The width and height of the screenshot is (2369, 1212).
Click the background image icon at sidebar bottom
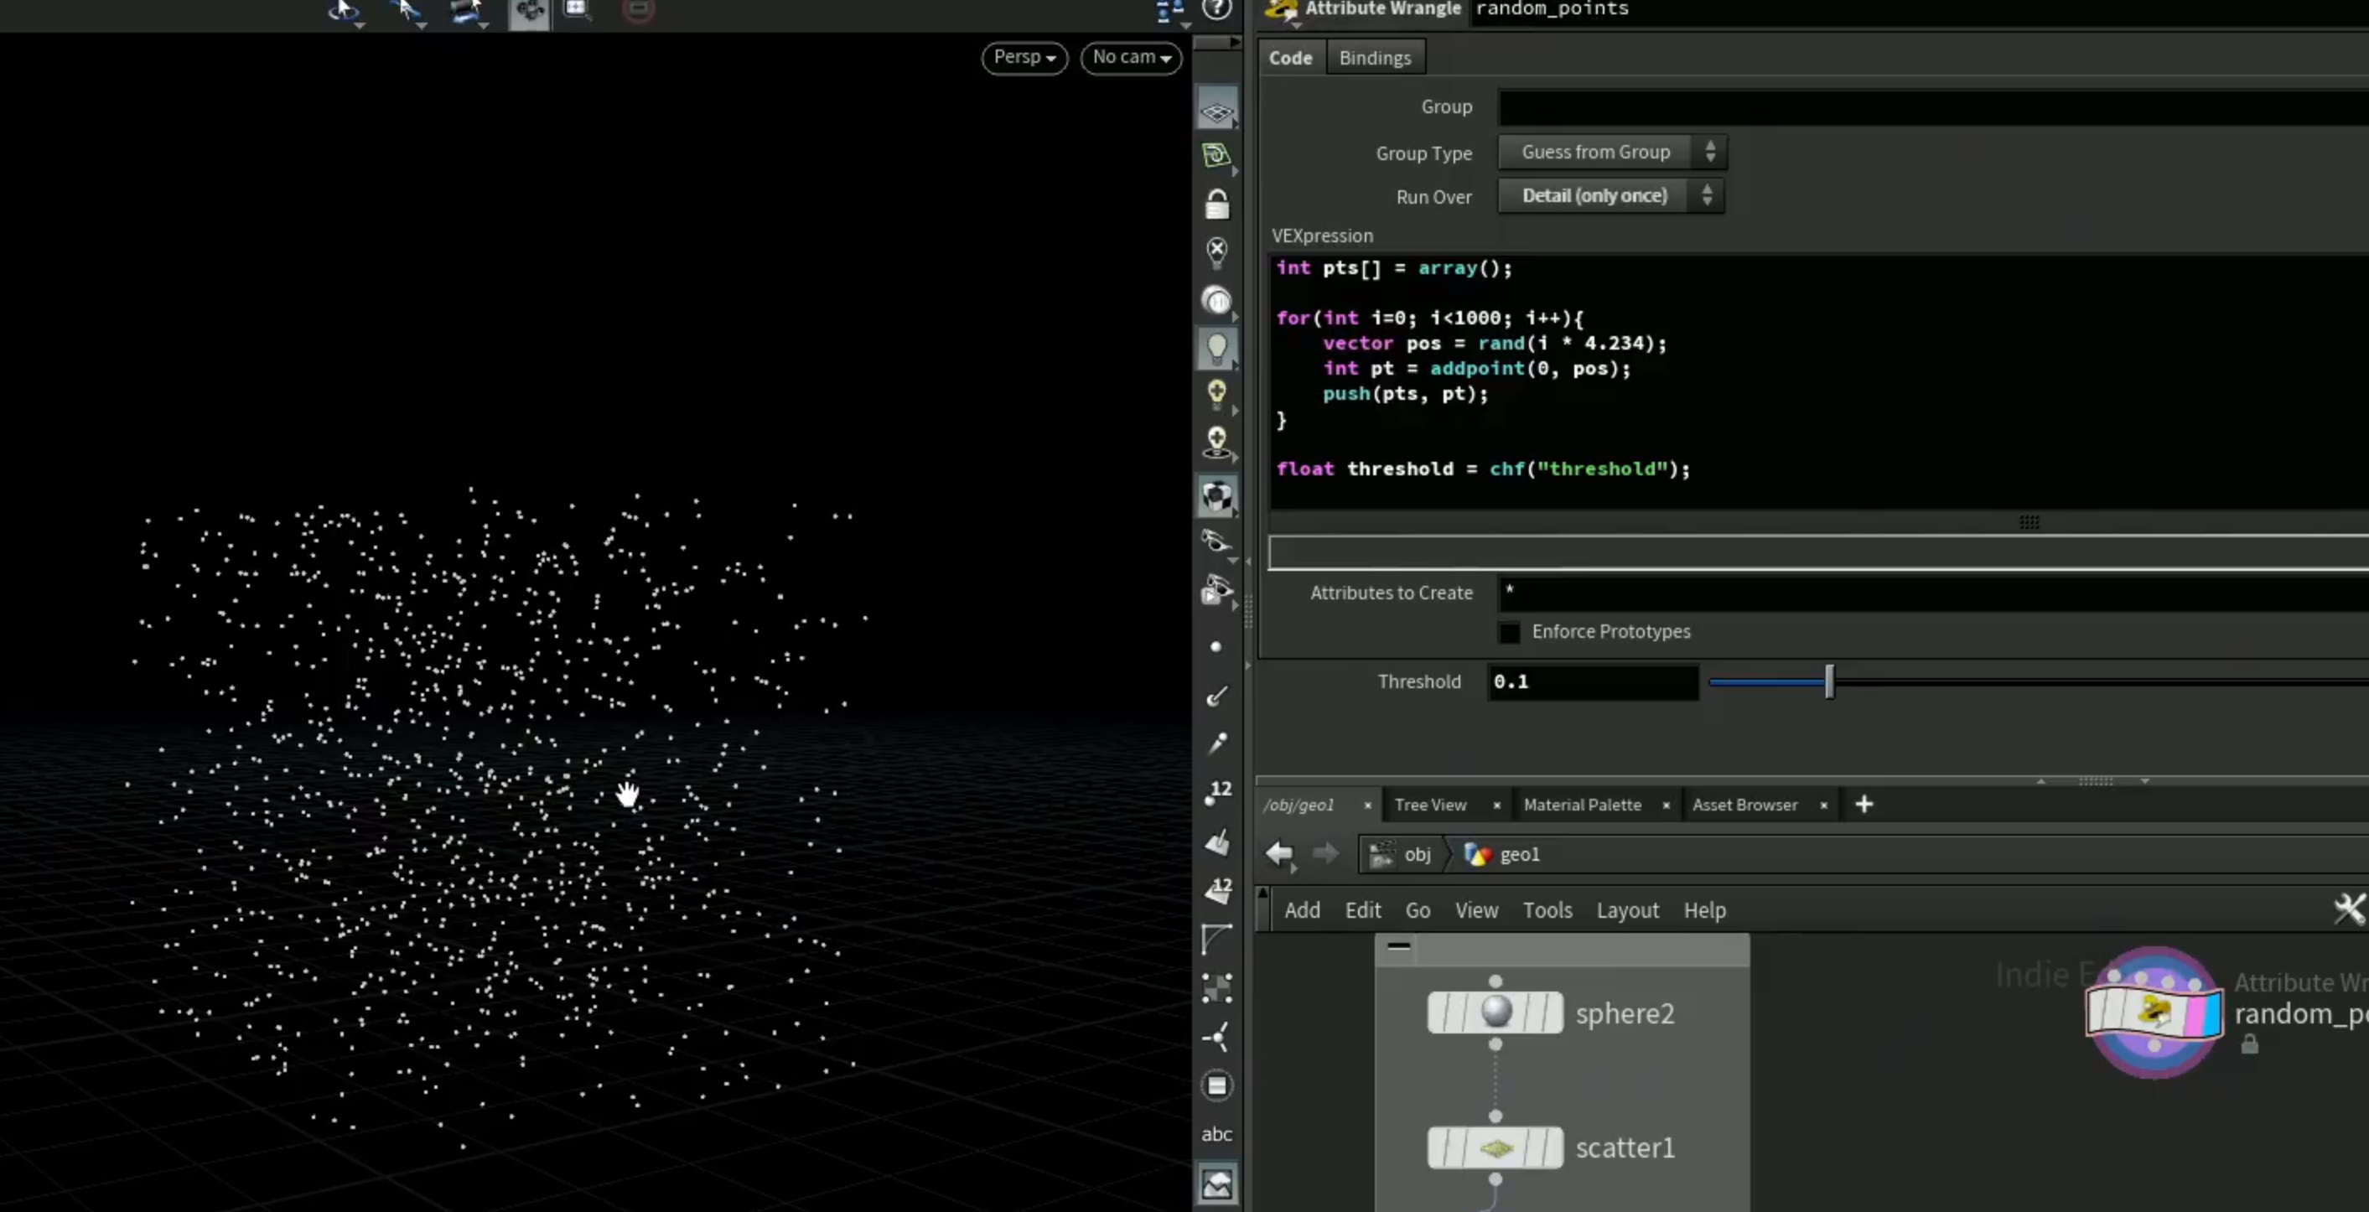(x=1216, y=1184)
